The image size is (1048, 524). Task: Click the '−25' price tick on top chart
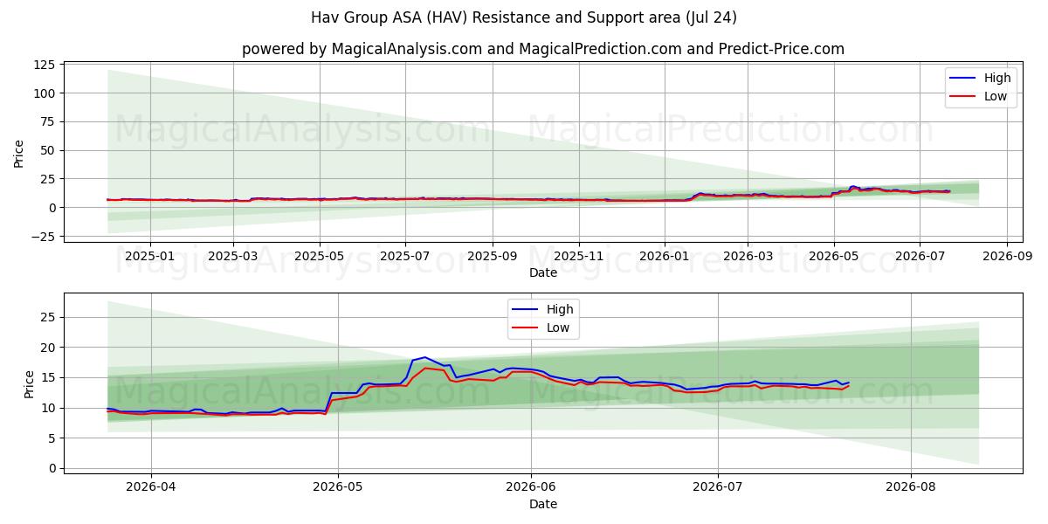43,237
